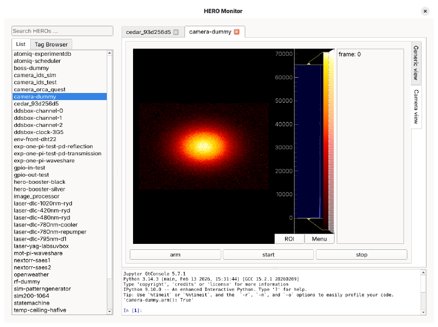Arm the camera with the arm button
This screenshot has width=438, height=327.
(x=175, y=254)
